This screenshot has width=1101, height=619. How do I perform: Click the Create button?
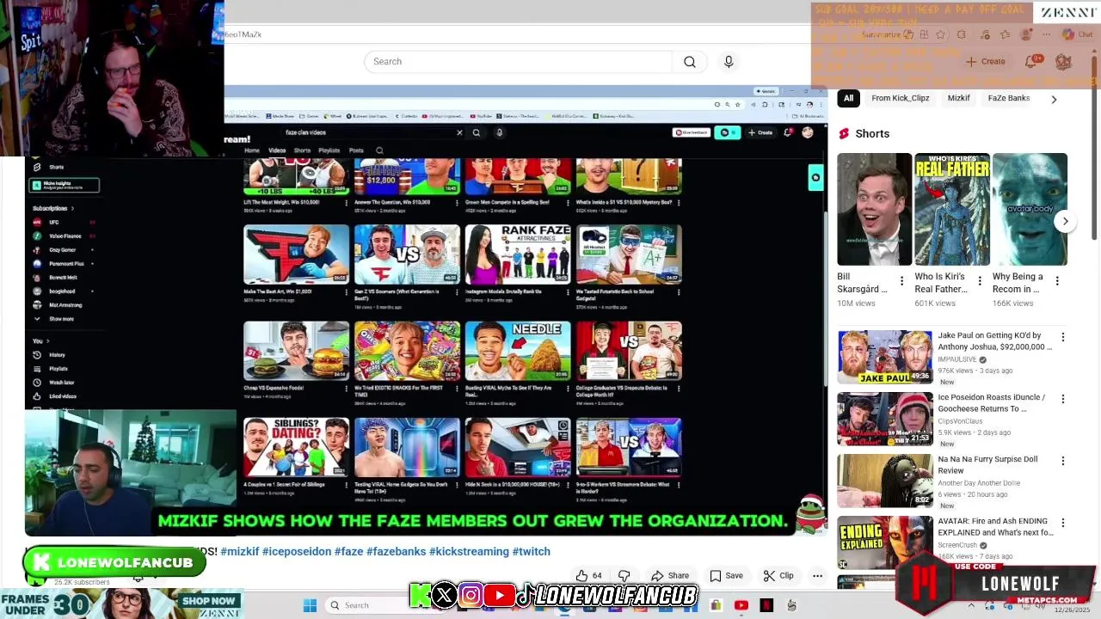click(x=986, y=62)
